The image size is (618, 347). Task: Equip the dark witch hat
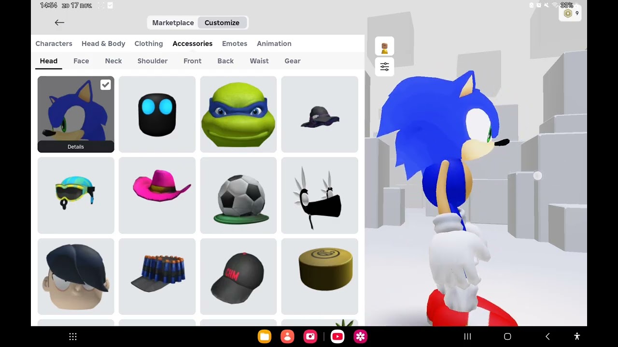pyautogui.click(x=320, y=114)
